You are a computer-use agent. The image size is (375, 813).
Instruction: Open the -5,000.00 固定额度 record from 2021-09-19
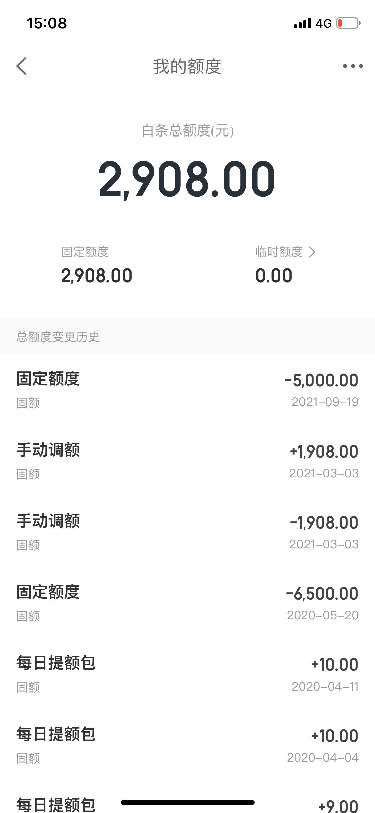point(187,390)
